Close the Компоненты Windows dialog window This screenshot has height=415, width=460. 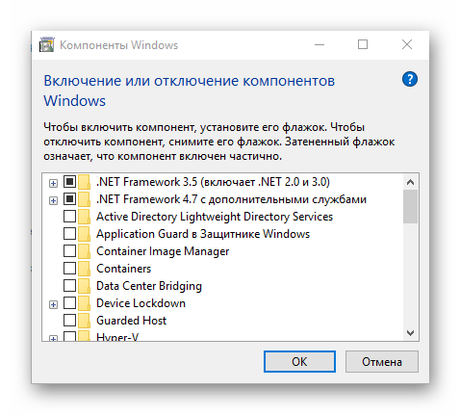click(407, 44)
